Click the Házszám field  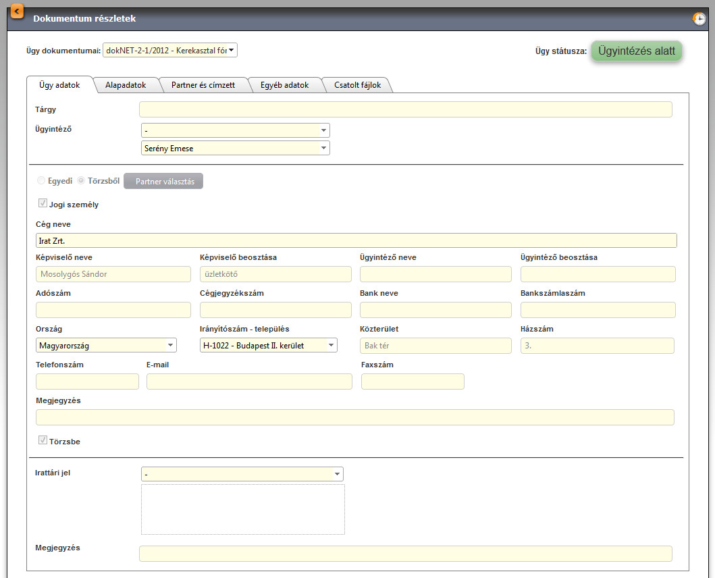[598, 346]
